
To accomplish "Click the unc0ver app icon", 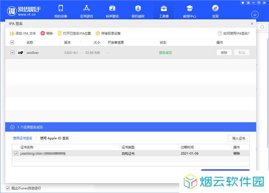I will point(21,52).
